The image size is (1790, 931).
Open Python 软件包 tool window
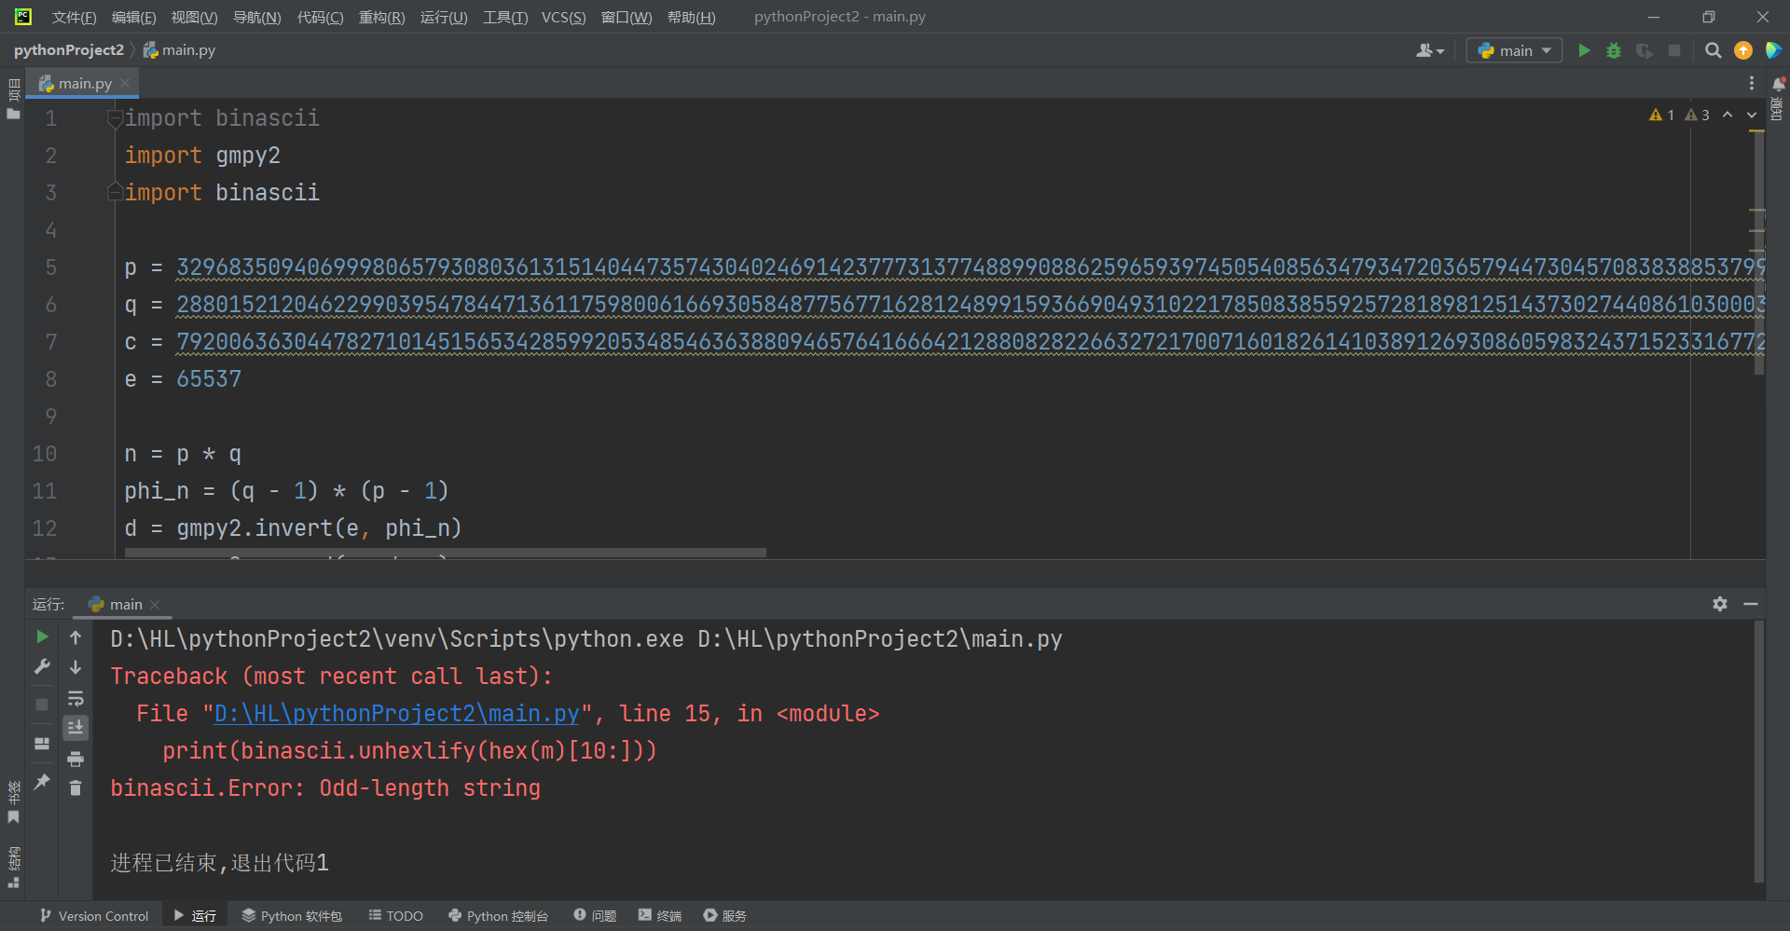(x=292, y=916)
